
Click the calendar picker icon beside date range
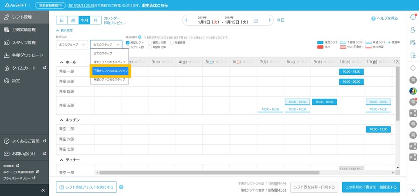pyautogui.click(x=256, y=20)
